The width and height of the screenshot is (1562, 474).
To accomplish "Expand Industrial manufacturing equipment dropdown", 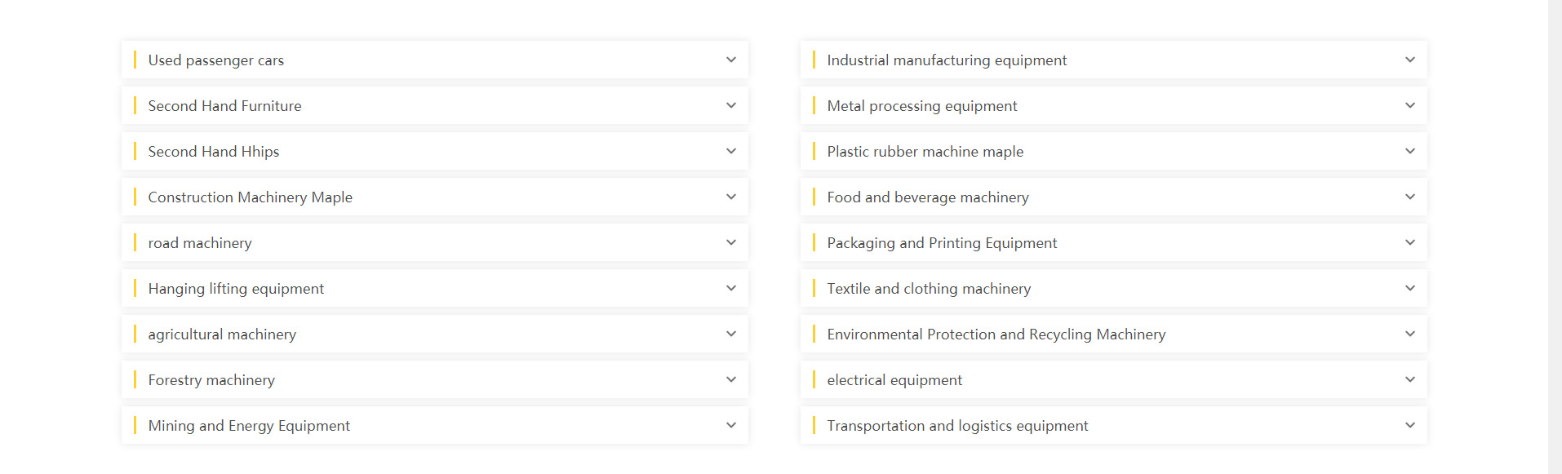I will click(1409, 60).
